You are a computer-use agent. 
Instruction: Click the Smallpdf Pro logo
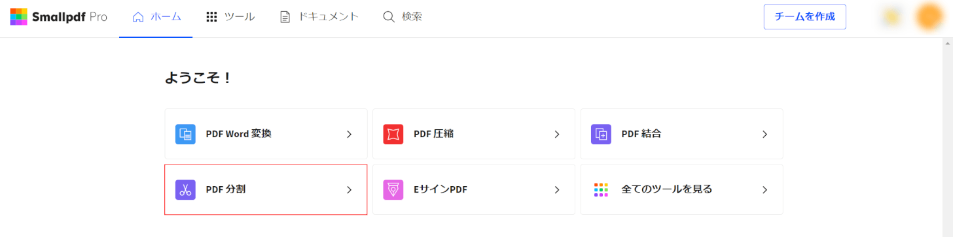tap(58, 17)
